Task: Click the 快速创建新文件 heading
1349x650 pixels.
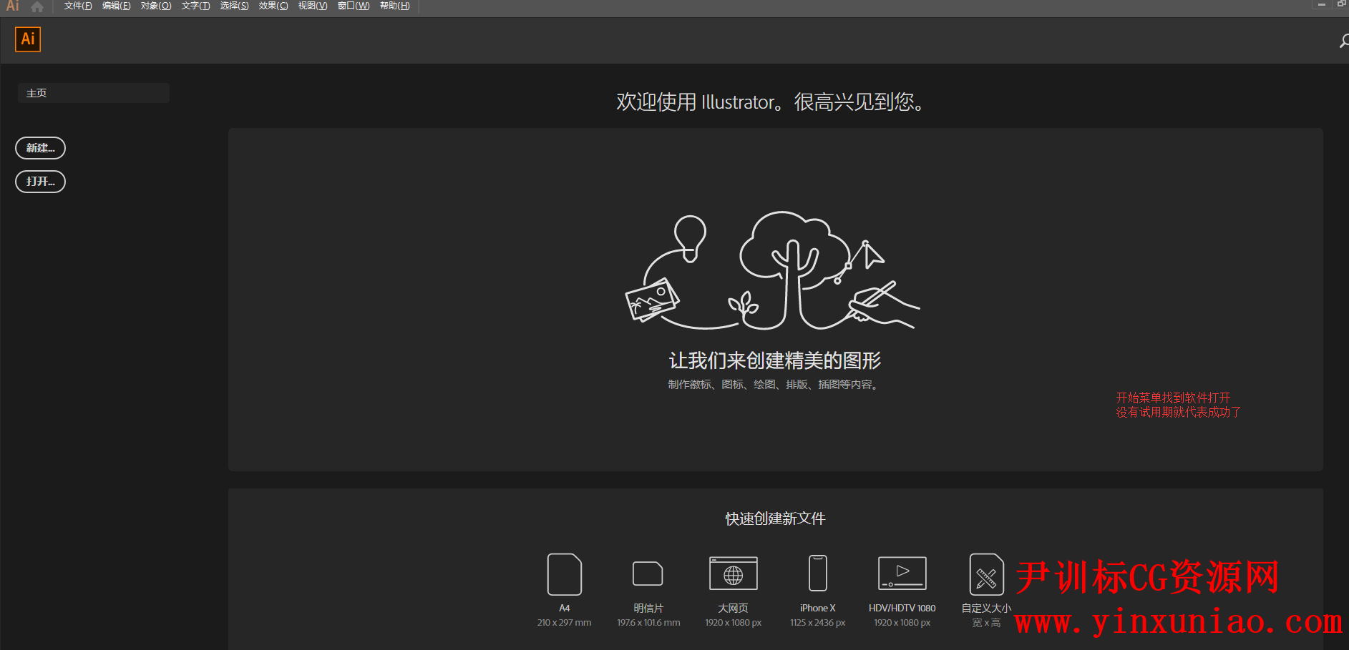Action: 775,518
